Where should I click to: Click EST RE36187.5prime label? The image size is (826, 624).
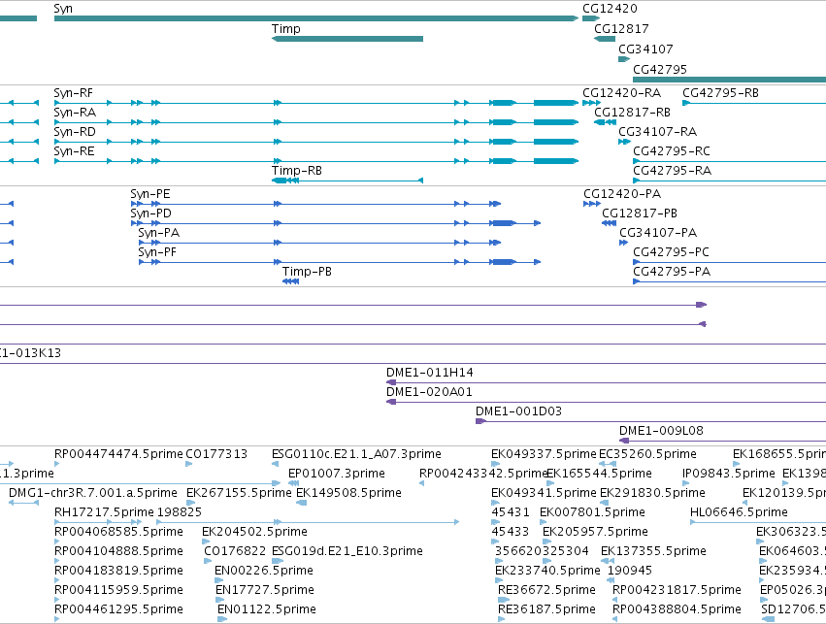(x=546, y=609)
